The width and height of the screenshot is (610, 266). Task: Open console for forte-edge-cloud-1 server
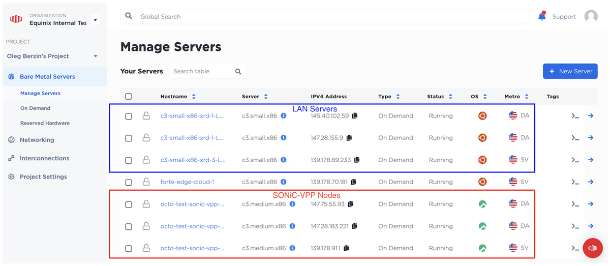click(575, 182)
